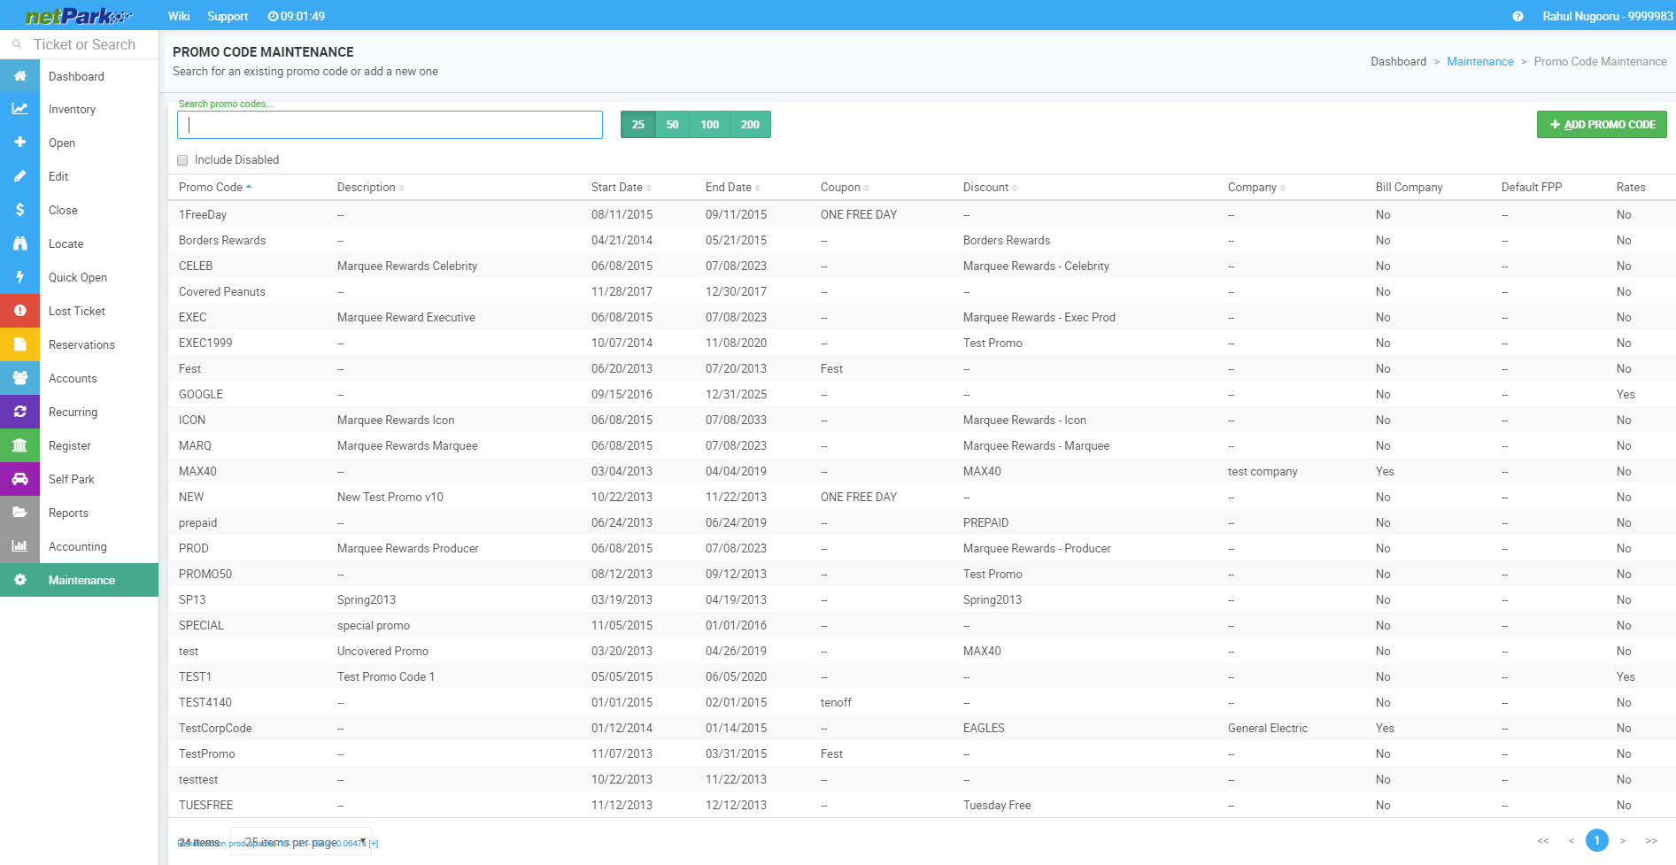Click the General Electric company cell

[1267, 728]
